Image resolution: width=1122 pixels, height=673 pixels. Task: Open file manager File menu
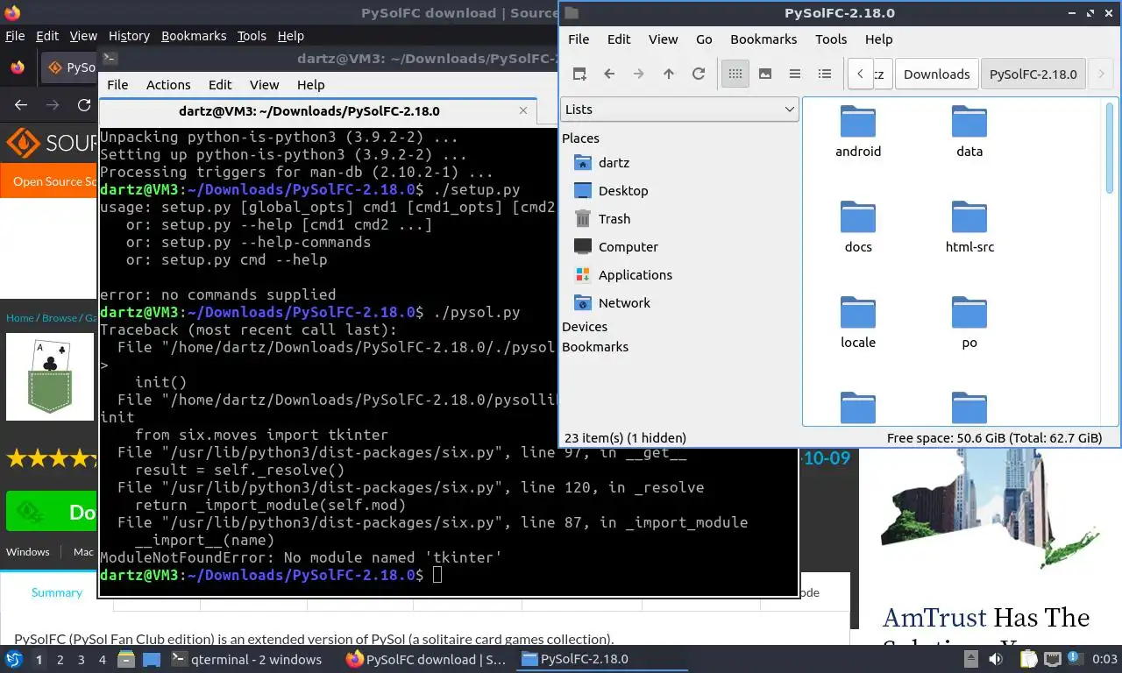(579, 39)
